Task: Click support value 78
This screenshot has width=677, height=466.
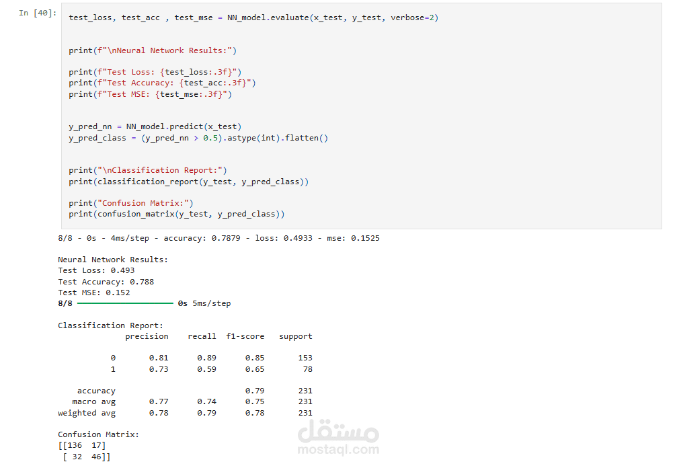Action: [x=308, y=369]
